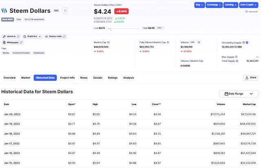The height and width of the screenshot is (168, 261).
Task: Click the Media tag
Action: coord(6,53)
